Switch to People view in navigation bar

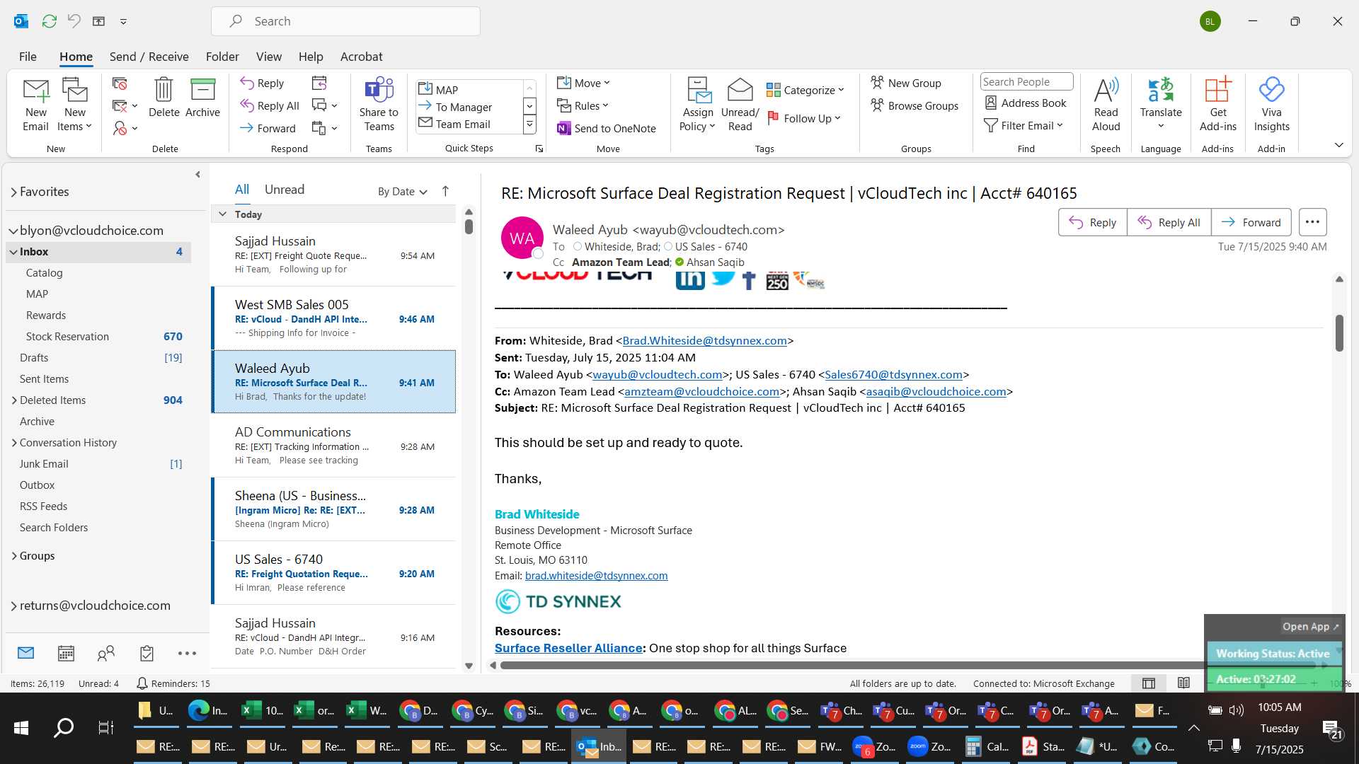[106, 653]
